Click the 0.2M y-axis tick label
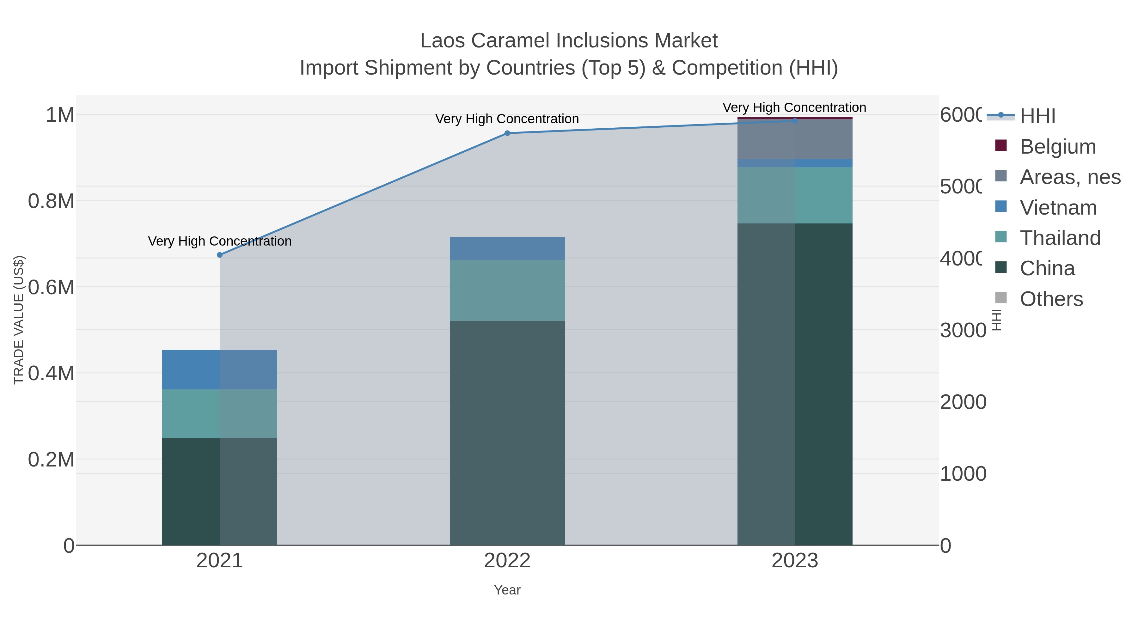1138x640 pixels. (51, 460)
